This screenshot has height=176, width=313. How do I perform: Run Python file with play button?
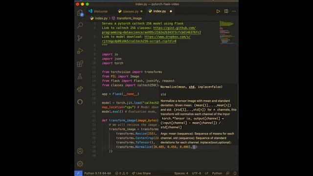coord(218,11)
